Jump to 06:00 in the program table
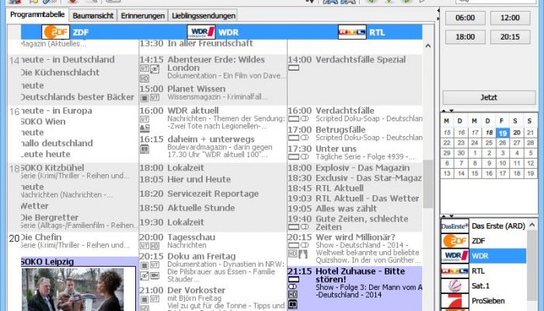The width and height of the screenshot is (544, 311). click(465, 18)
